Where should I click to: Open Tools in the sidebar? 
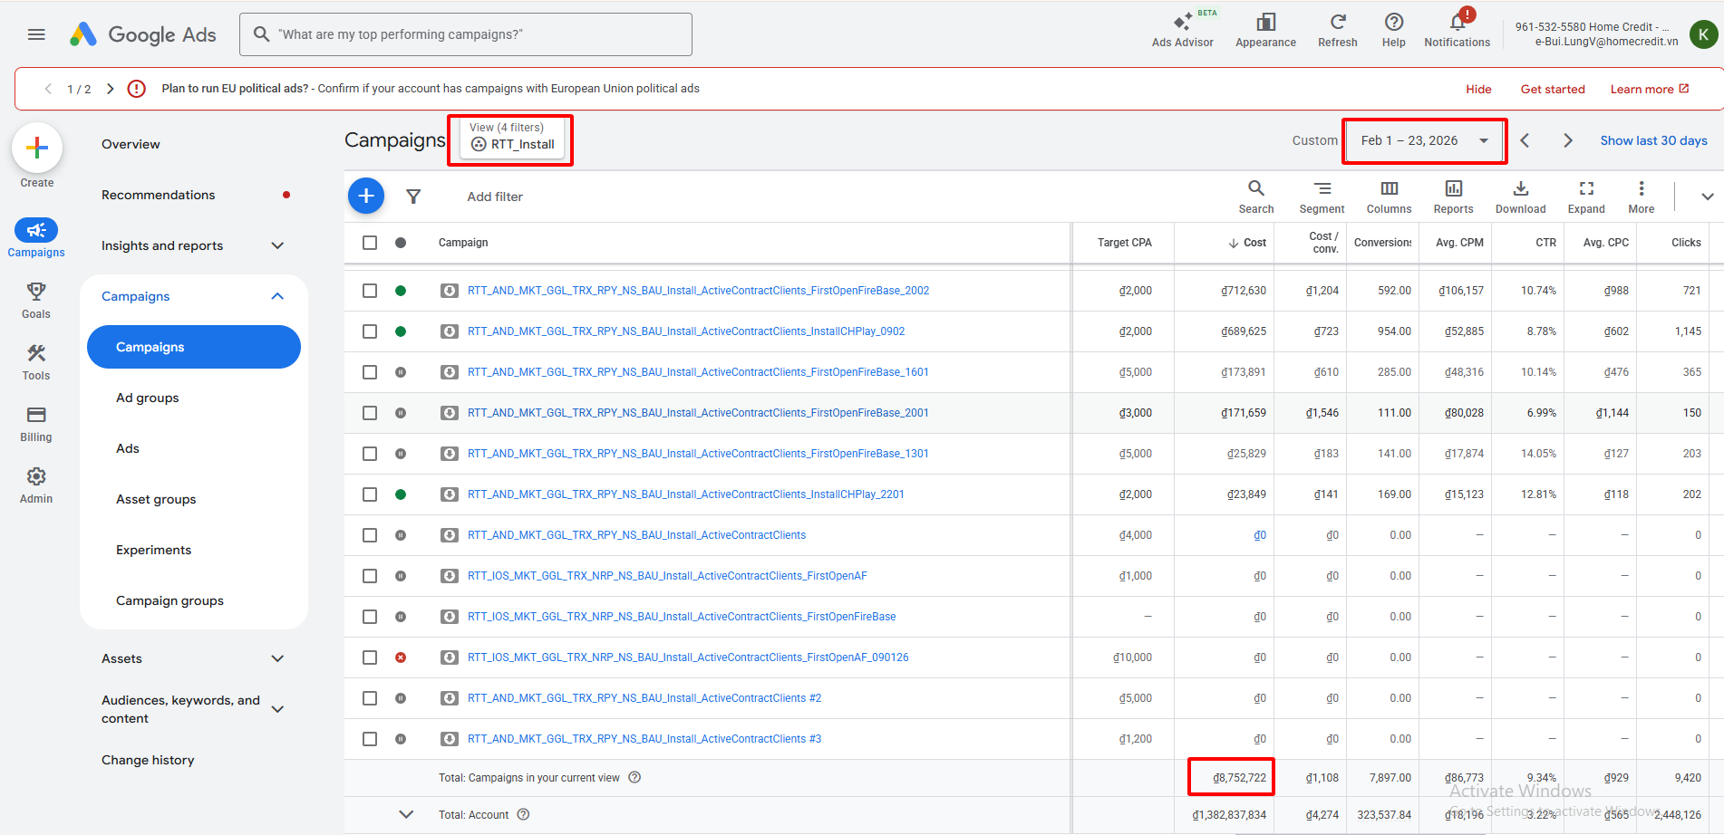[36, 361]
